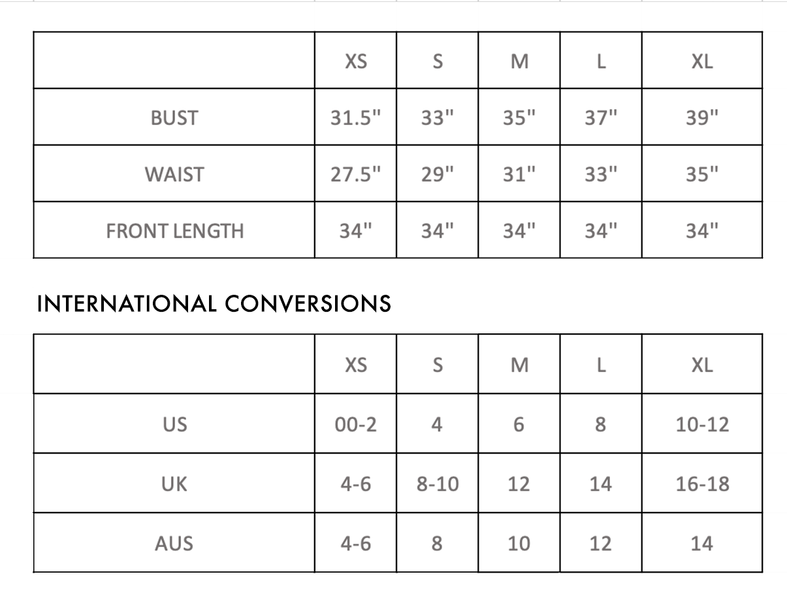This screenshot has width=787, height=604.
Task: Click the US row label
Action: click(174, 424)
